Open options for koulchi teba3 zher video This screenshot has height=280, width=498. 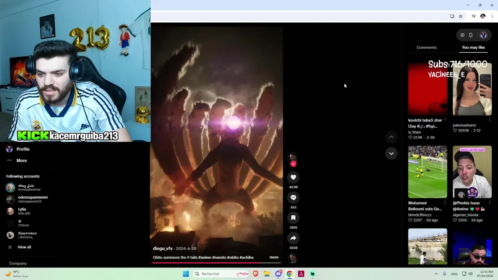[445, 120]
